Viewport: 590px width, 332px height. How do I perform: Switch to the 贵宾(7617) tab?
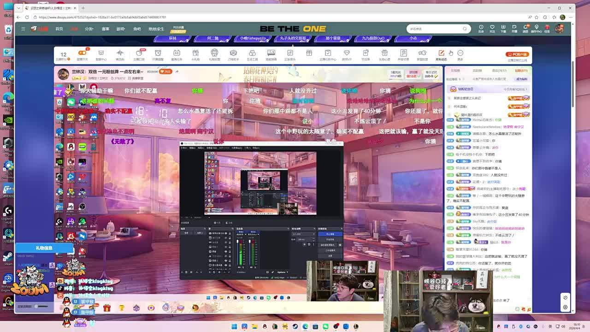point(499,71)
